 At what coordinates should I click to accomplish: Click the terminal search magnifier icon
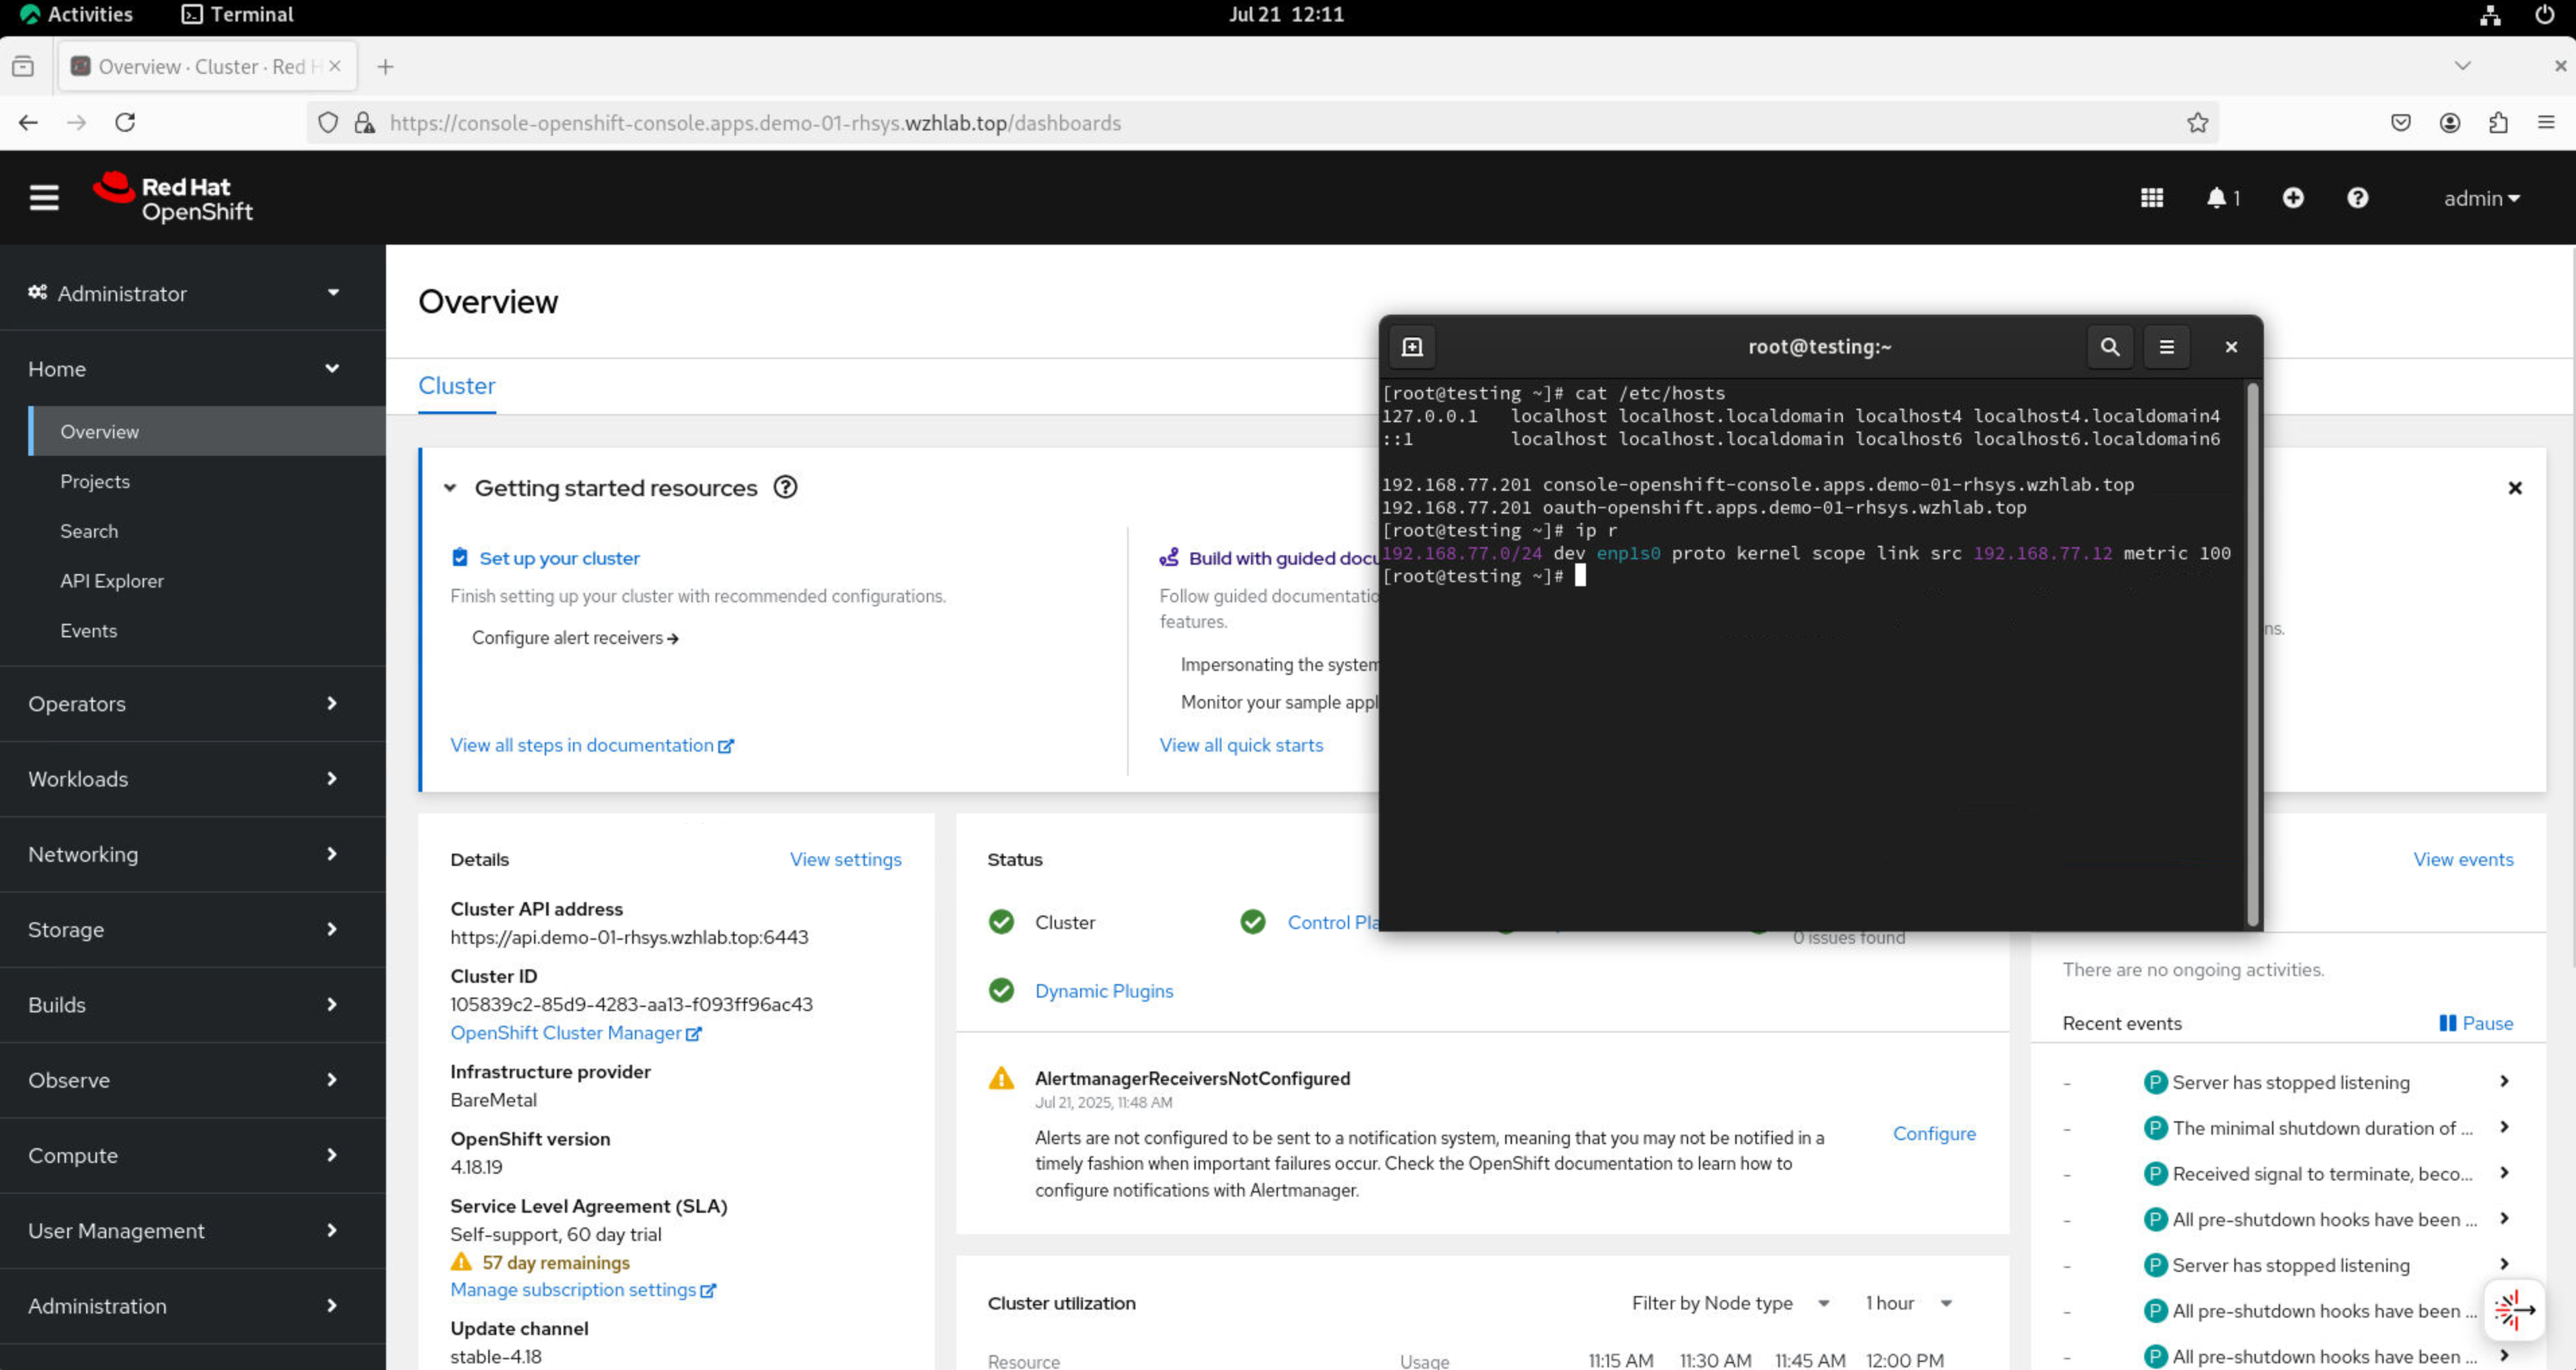tap(2110, 347)
